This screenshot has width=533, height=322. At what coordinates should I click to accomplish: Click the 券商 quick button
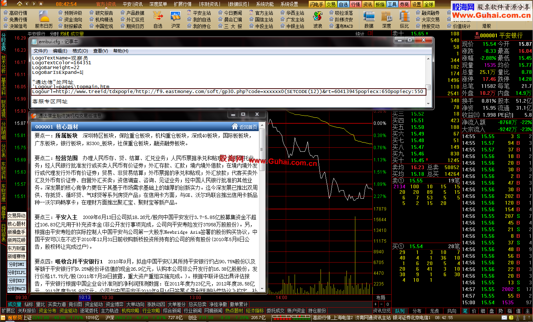click(x=404, y=4)
